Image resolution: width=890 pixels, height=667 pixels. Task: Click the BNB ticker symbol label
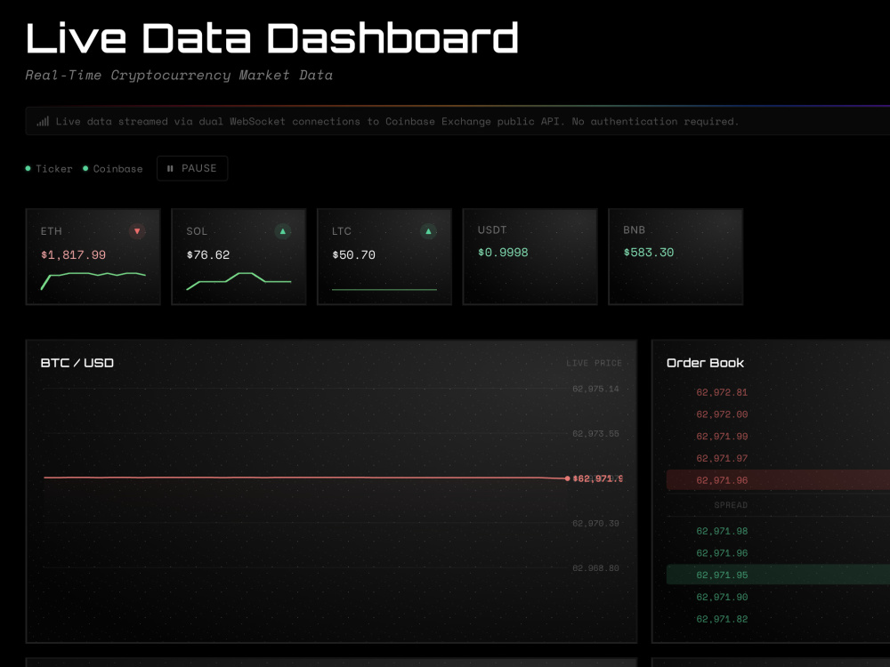634,229
